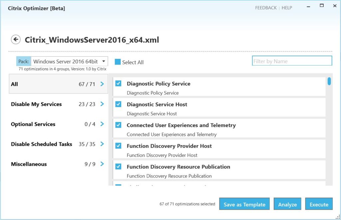This screenshot has width=341, height=220.
Task: Click the Diagnostic Policy Service title
Action: click(x=159, y=84)
